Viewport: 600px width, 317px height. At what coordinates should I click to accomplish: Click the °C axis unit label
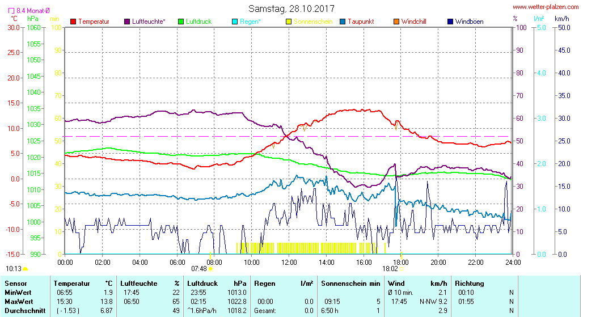click(x=14, y=18)
